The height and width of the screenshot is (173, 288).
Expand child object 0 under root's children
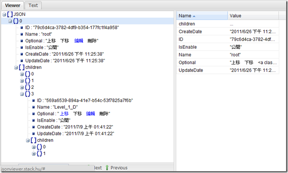click(22, 74)
